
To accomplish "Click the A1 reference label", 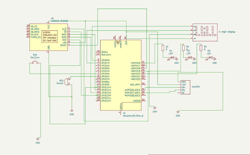I will [x=124, y=113].
